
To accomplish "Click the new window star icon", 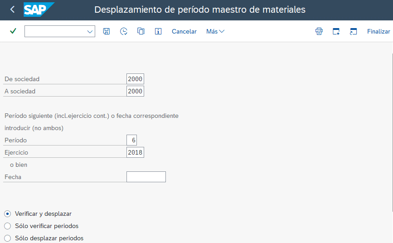I will coord(336,31).
